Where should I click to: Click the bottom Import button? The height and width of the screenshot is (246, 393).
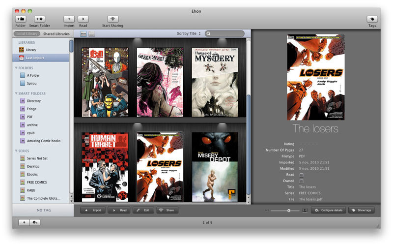point(93,210)
